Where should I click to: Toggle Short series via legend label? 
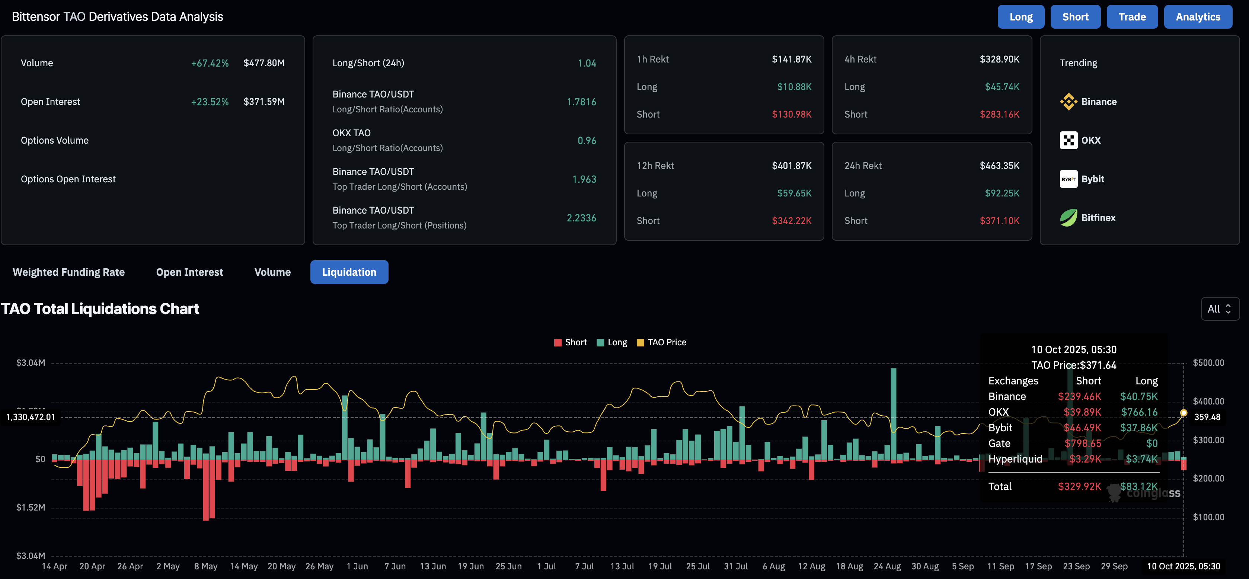tap(575, 342)
